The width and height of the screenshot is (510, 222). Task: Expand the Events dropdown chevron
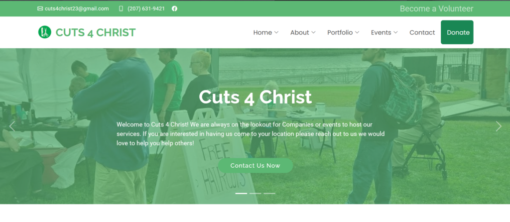click(x=395, y=32)
